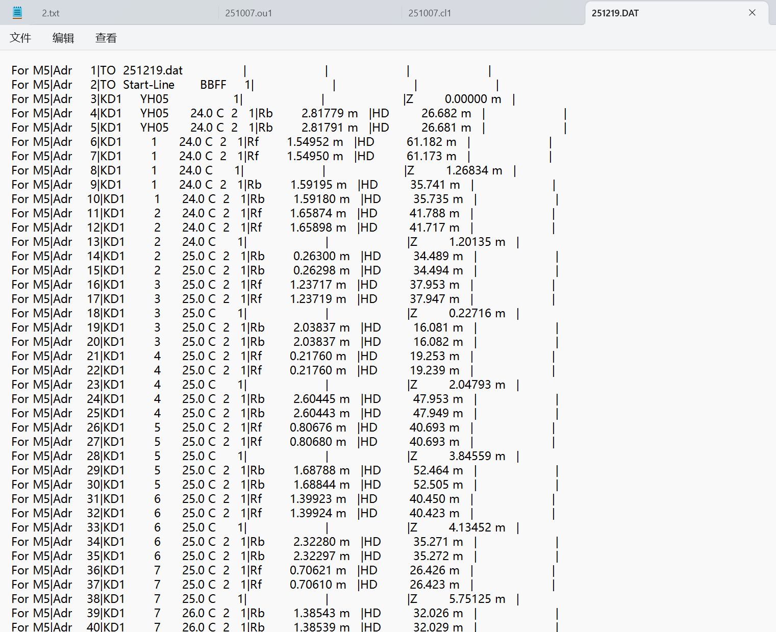
Task: Click the reading 0.80676 m
Action: click(x=318, y=427)
